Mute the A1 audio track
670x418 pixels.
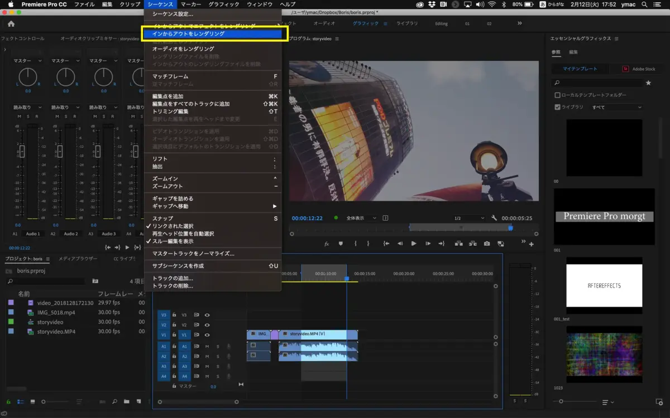[x=207, y=346]
